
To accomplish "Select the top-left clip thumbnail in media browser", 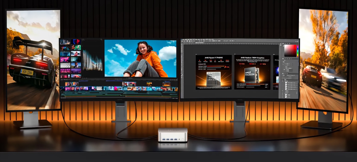I will pyautogui.click(x=65, y=42).
